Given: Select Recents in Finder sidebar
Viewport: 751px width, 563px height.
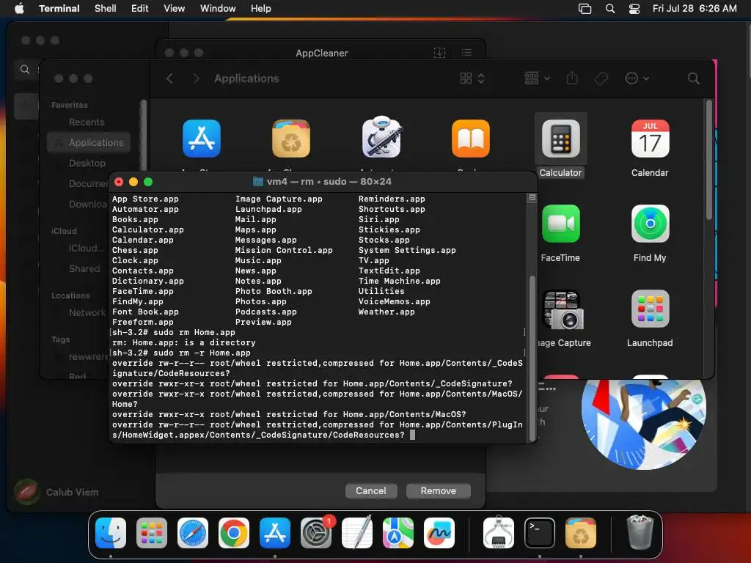Looking at the screenshot, I should 87,122.
